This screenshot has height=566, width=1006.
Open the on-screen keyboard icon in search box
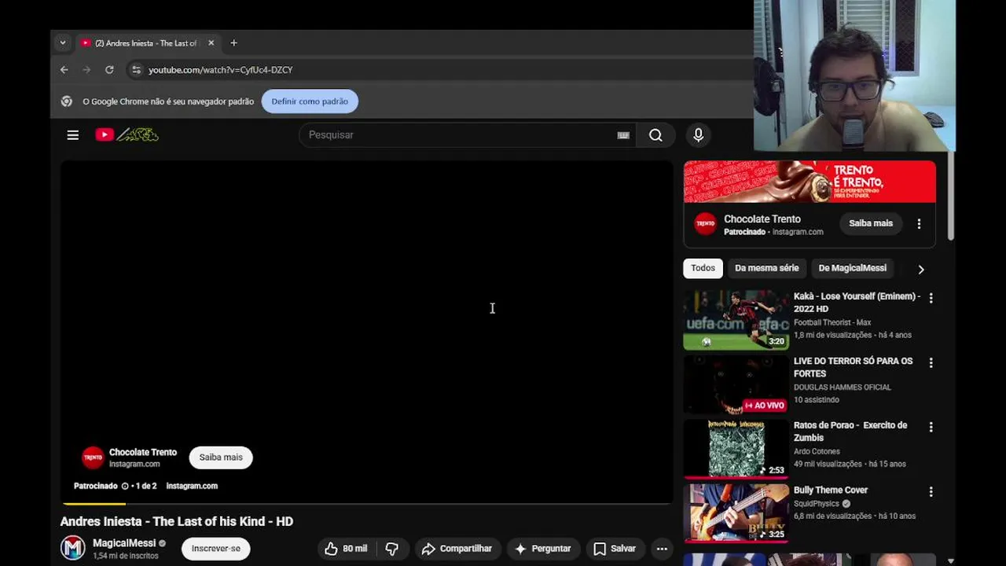click(x=623, y=135)
